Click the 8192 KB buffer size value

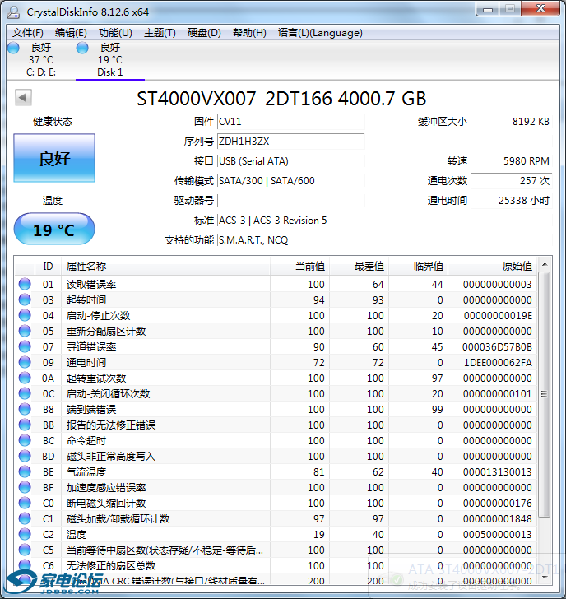[531, 122]
